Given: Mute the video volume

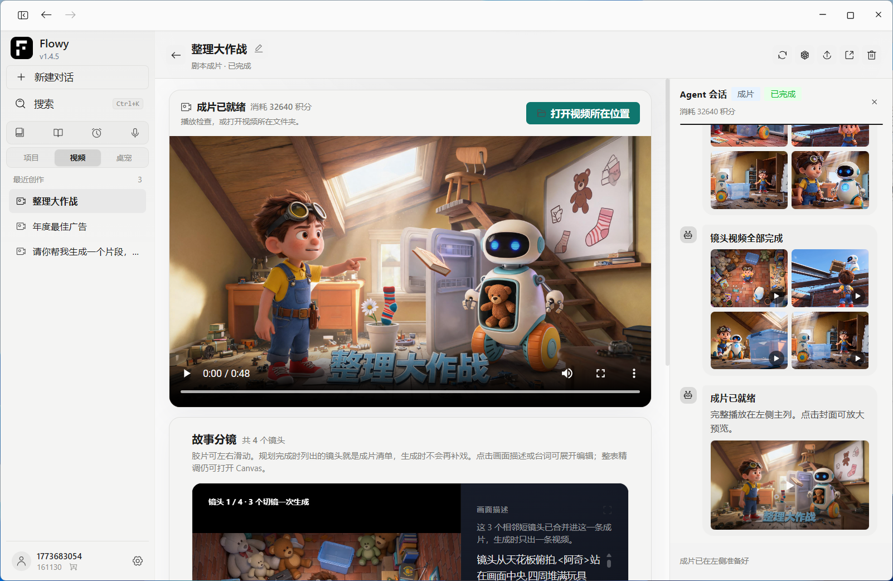Looking at the screenshot, I should coord(567,374).
